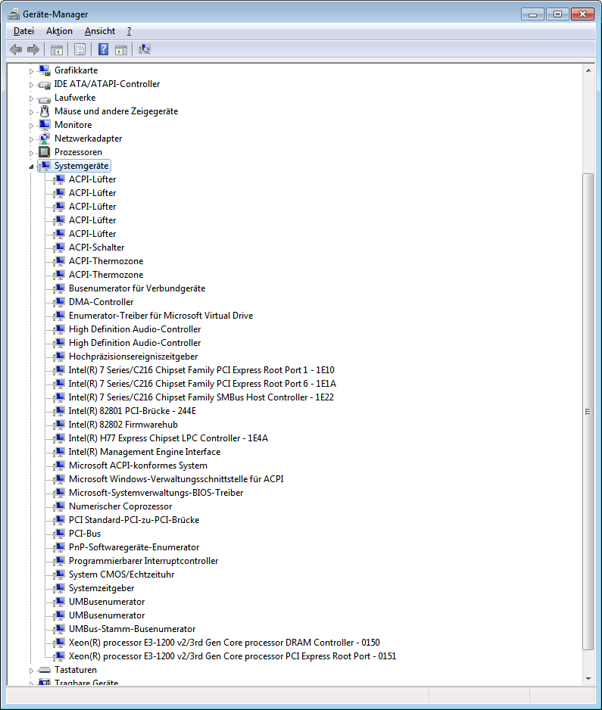Select UMBus-Stamm-Busenumerator

coord(133,629)
